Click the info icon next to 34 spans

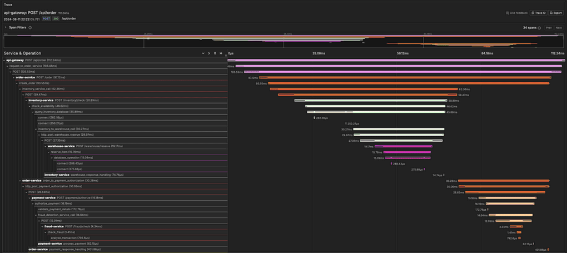click(539, 28)
